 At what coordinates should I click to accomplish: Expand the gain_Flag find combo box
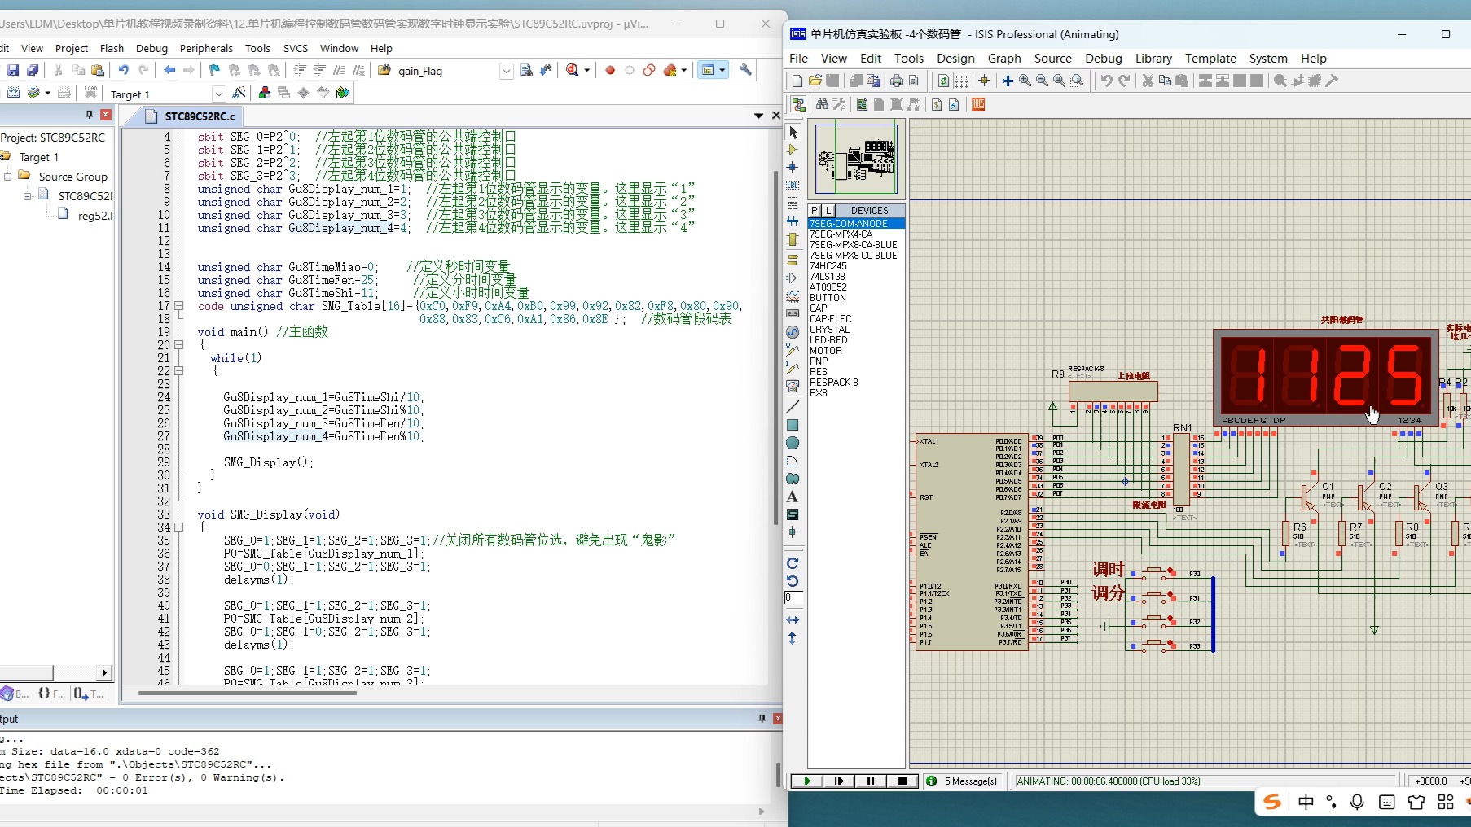(506, 71)
